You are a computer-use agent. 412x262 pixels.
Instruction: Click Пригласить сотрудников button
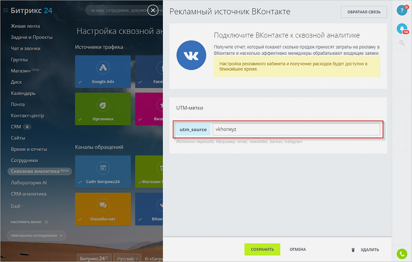pos(37,235)
